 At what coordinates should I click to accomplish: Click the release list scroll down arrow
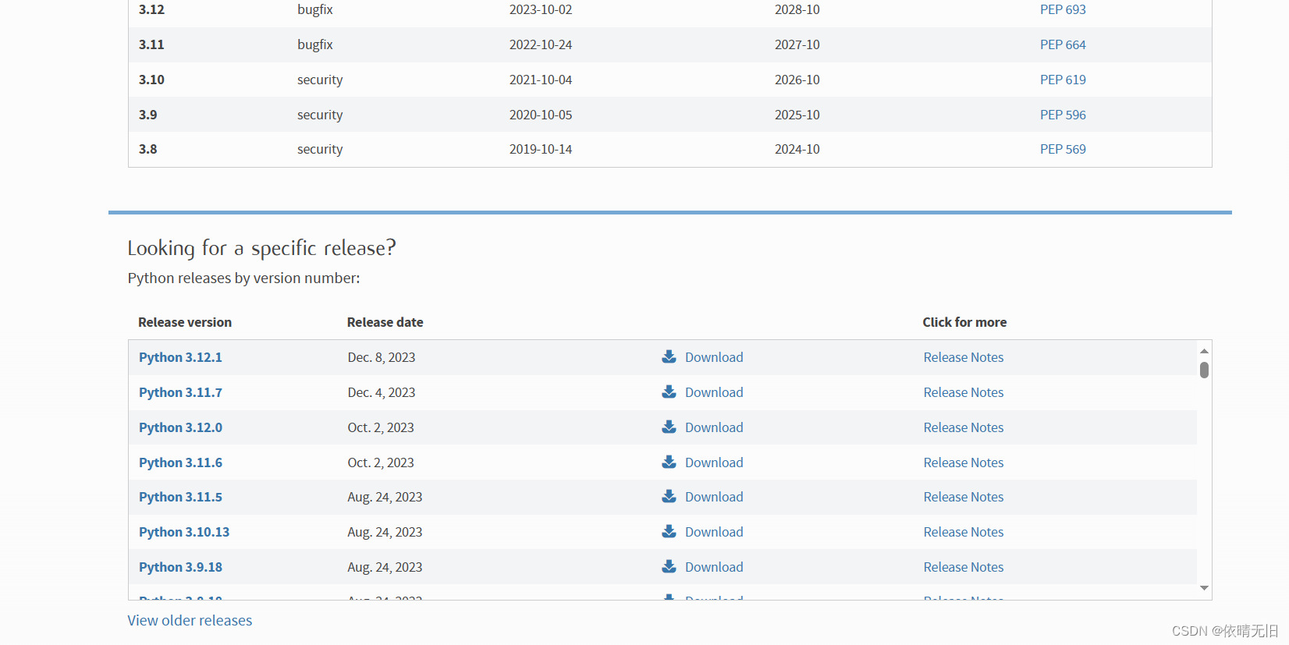(1204, 588)
